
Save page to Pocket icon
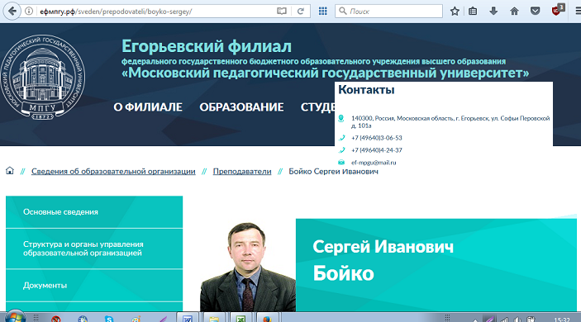tap(535, 11)
